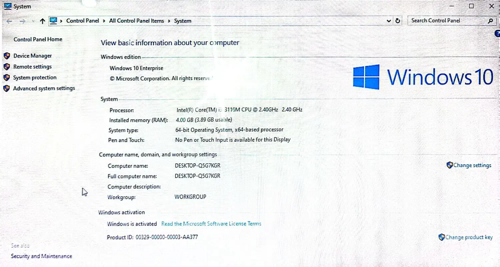
Task: Go up one level with the up arrow
Action: [42, 21]
